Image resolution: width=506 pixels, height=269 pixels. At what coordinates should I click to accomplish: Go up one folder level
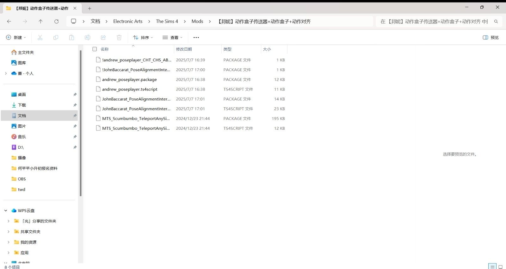(40, 22)
